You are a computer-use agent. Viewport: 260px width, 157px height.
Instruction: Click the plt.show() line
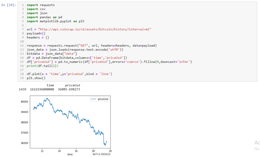(x=36, y=78)
